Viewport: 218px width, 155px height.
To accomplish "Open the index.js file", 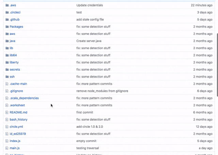I will [x=15, y=141].
